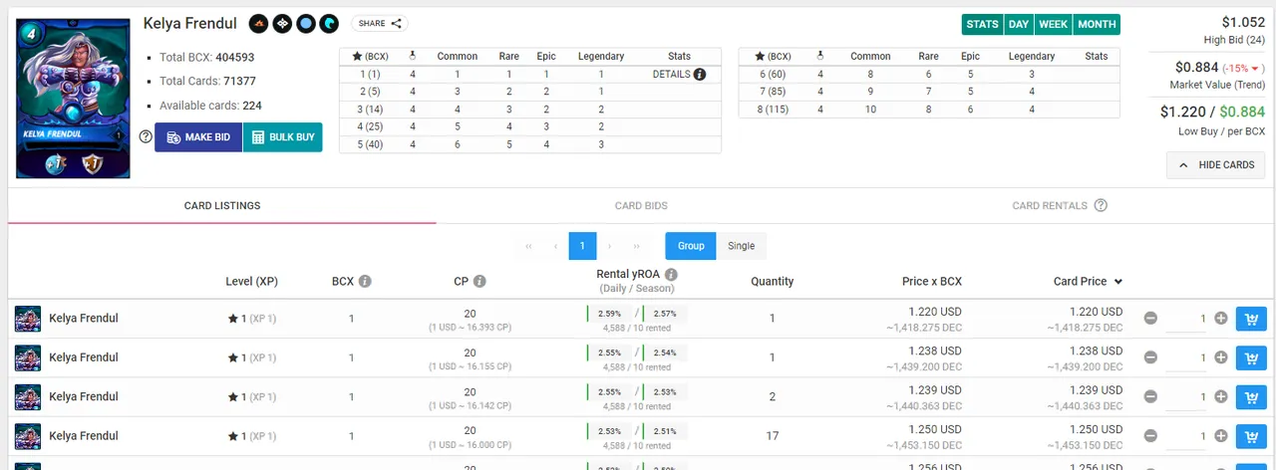Click the info icon next to BCX header
This screenshot has width=1276, height=470.
(365, 282)
